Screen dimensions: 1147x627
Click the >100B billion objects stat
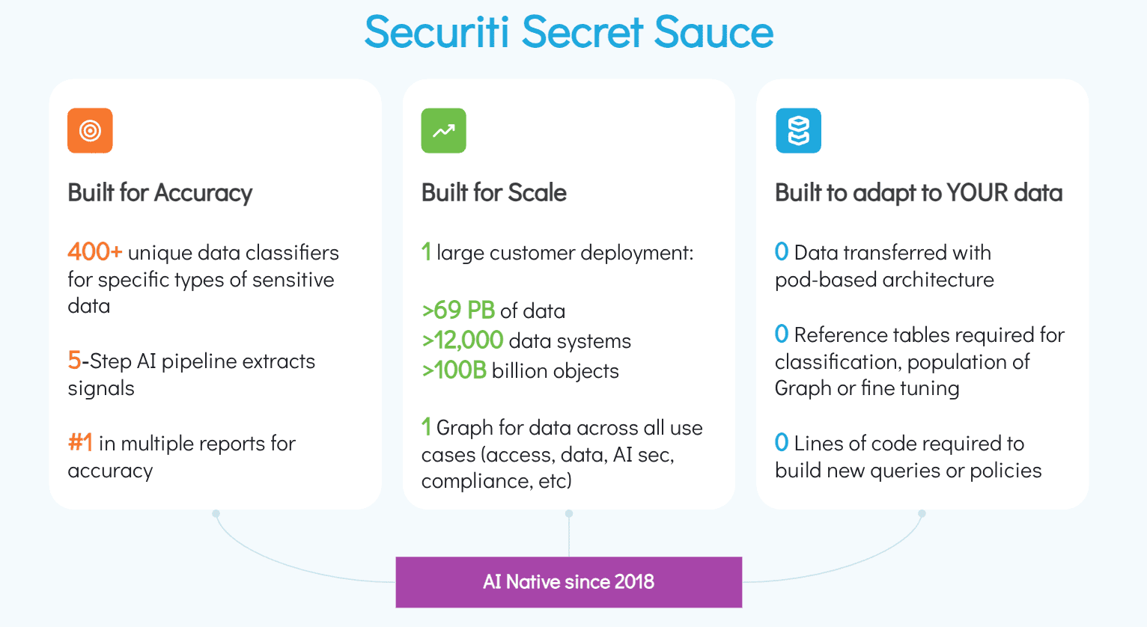[x=520, y=370]
